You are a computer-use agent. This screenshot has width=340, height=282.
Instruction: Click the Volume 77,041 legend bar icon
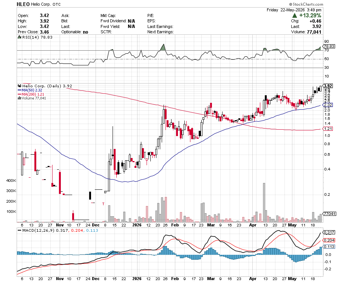pyautogui.click(x=19, y=98)
